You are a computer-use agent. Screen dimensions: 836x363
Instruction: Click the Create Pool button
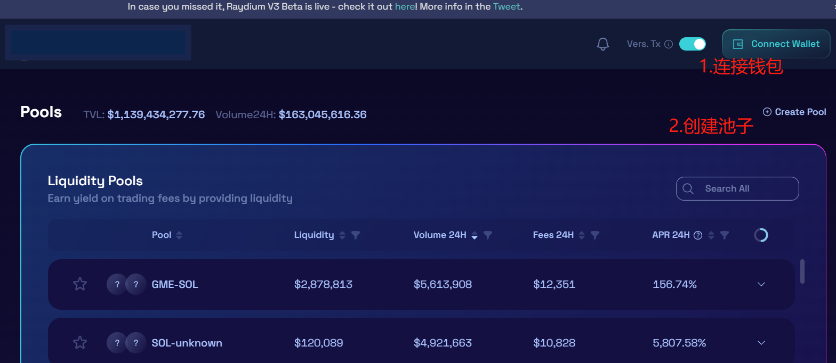(794, 112)
